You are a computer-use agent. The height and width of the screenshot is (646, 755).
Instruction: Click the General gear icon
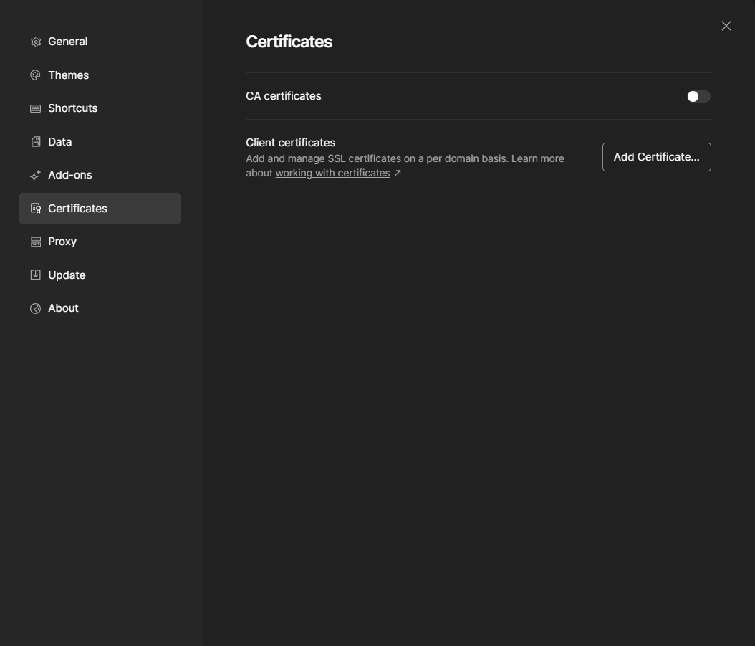(36, 42)
